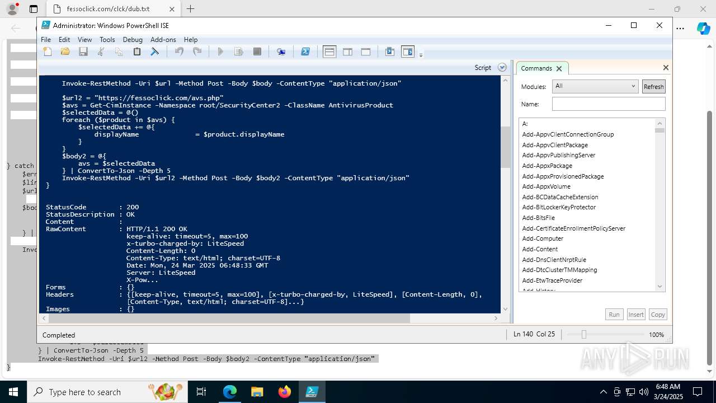The image size is (716, 403).
Task: Select Add-BCDataCacheExtension command
Action: tap(560, 197)
